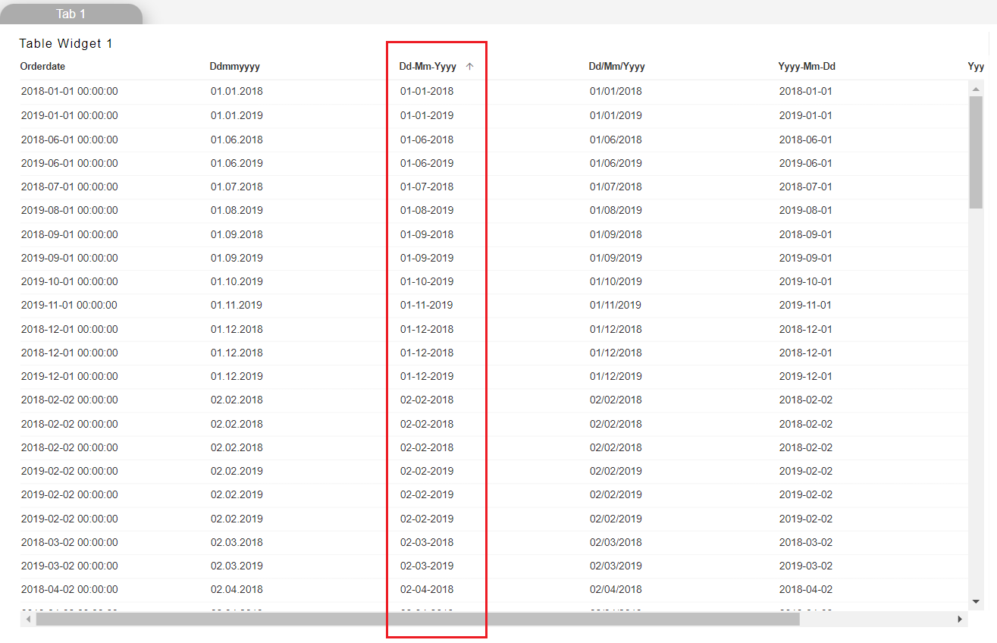Select Orderdate cell 2019-10-01 00:00:00
The image size is (997, 643).
[69, 282]
